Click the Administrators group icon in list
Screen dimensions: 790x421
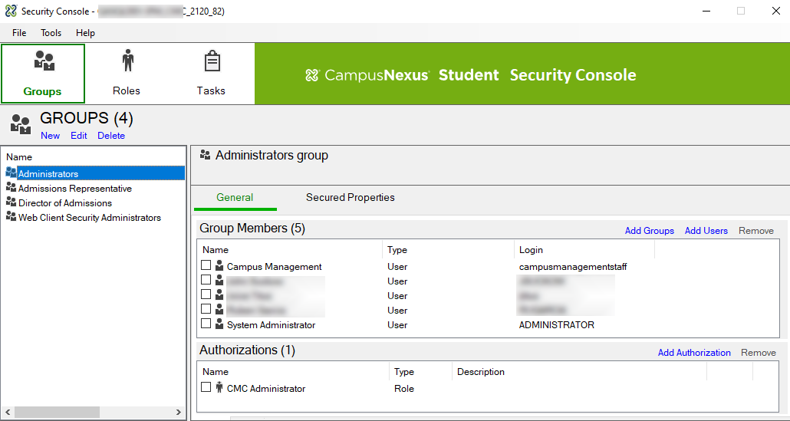pos(11,173)
